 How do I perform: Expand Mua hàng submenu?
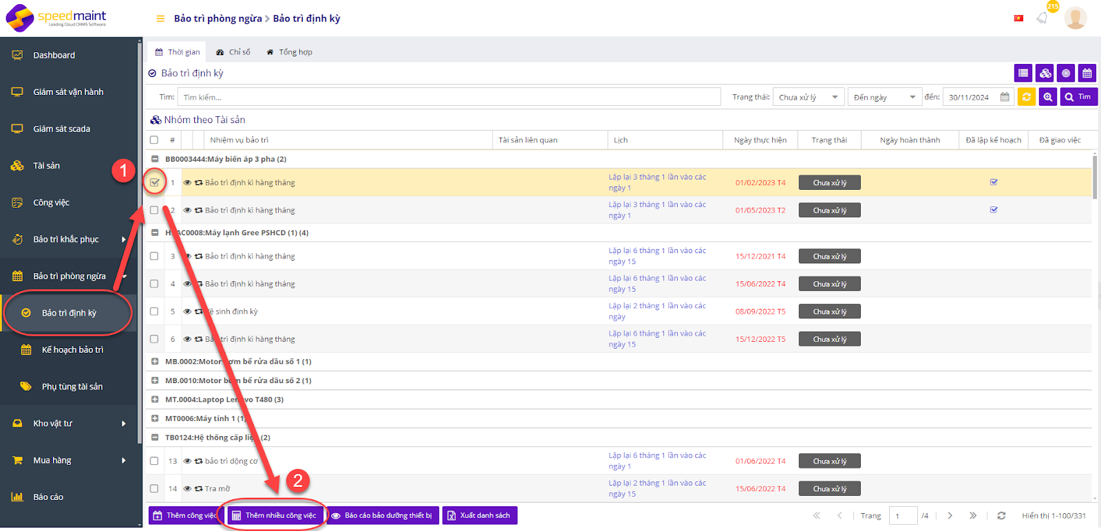coord(124,461)
